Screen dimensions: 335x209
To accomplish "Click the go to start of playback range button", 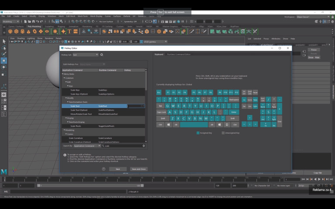I will [x=303, y=179].
